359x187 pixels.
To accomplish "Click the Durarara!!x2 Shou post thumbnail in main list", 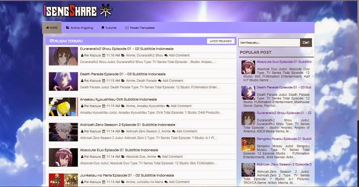I will pyautogui.click(x=63, y=56).
